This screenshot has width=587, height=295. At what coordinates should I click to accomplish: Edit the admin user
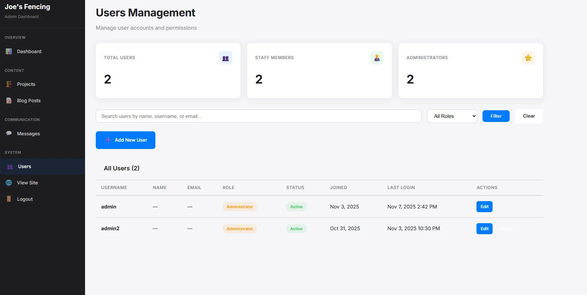pyautogui.click(x=485, y=206)
